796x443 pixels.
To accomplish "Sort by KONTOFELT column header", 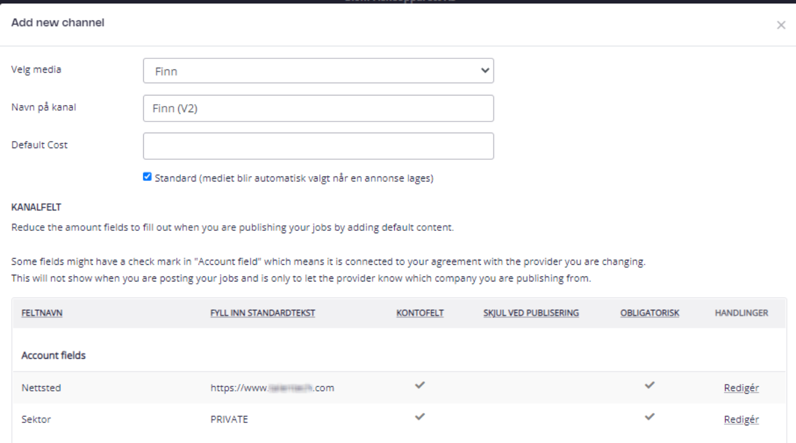I will click(420, 313).
